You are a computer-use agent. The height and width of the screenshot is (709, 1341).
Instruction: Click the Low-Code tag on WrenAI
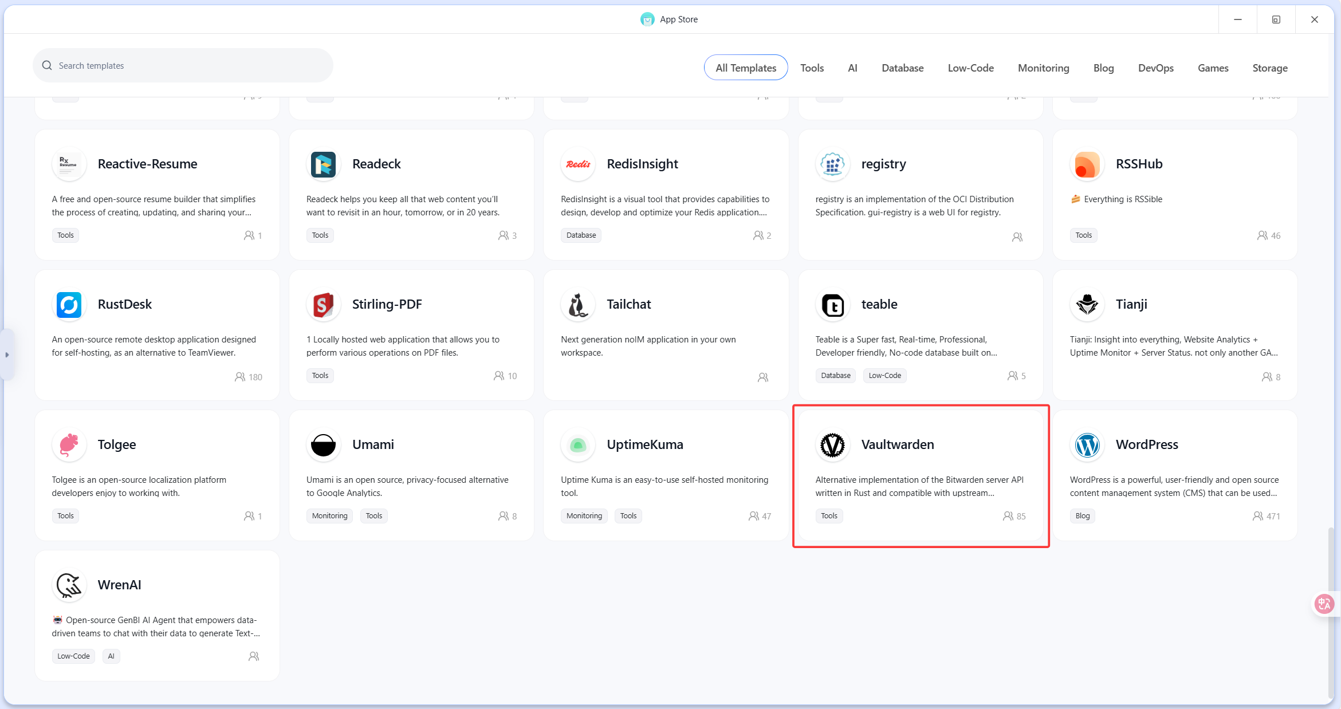point(73,656)
